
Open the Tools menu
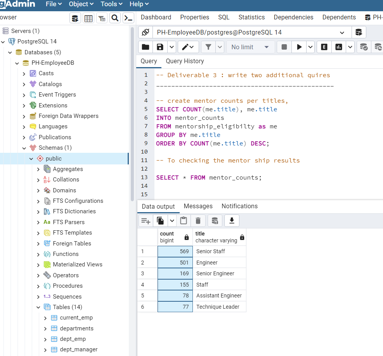pyautogui.click(x=111, y=4)
